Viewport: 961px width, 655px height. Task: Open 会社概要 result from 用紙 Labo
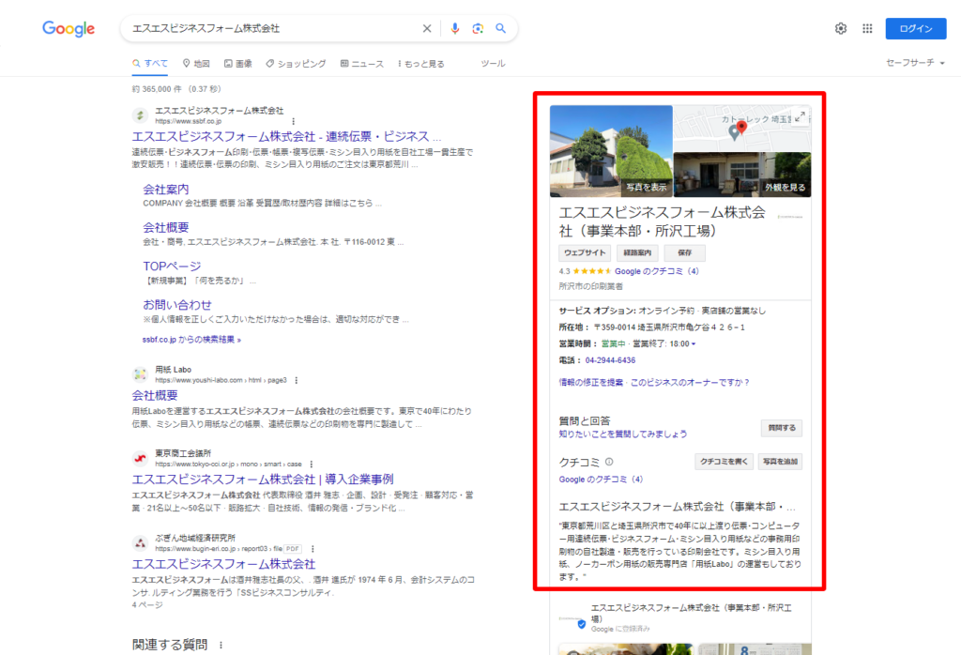click(x=155, y=395)
